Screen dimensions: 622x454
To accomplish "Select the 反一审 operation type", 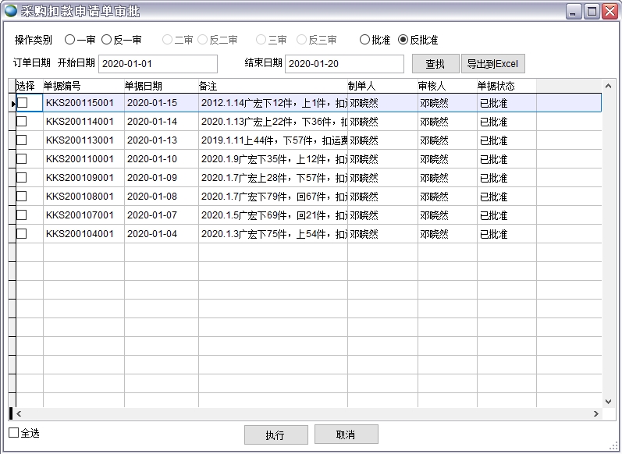I will point(107,40).
